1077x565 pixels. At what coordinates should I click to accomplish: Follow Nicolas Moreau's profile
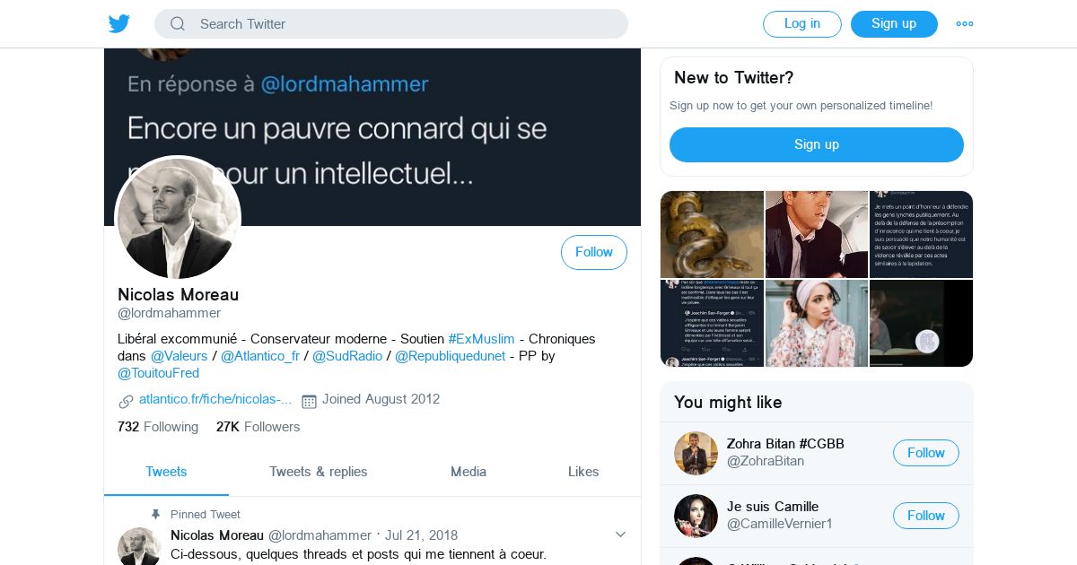[593, 252]
